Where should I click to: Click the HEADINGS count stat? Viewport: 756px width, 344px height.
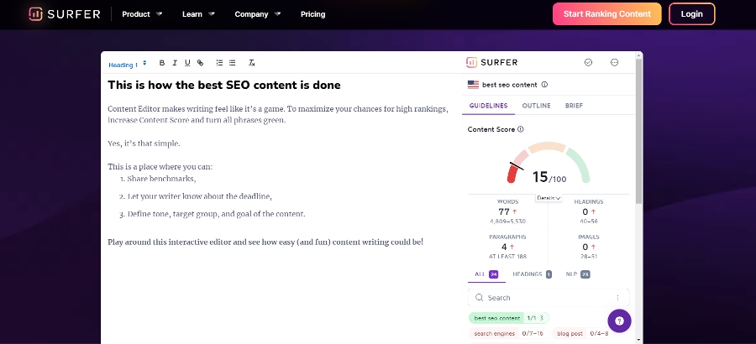(588, 211)
